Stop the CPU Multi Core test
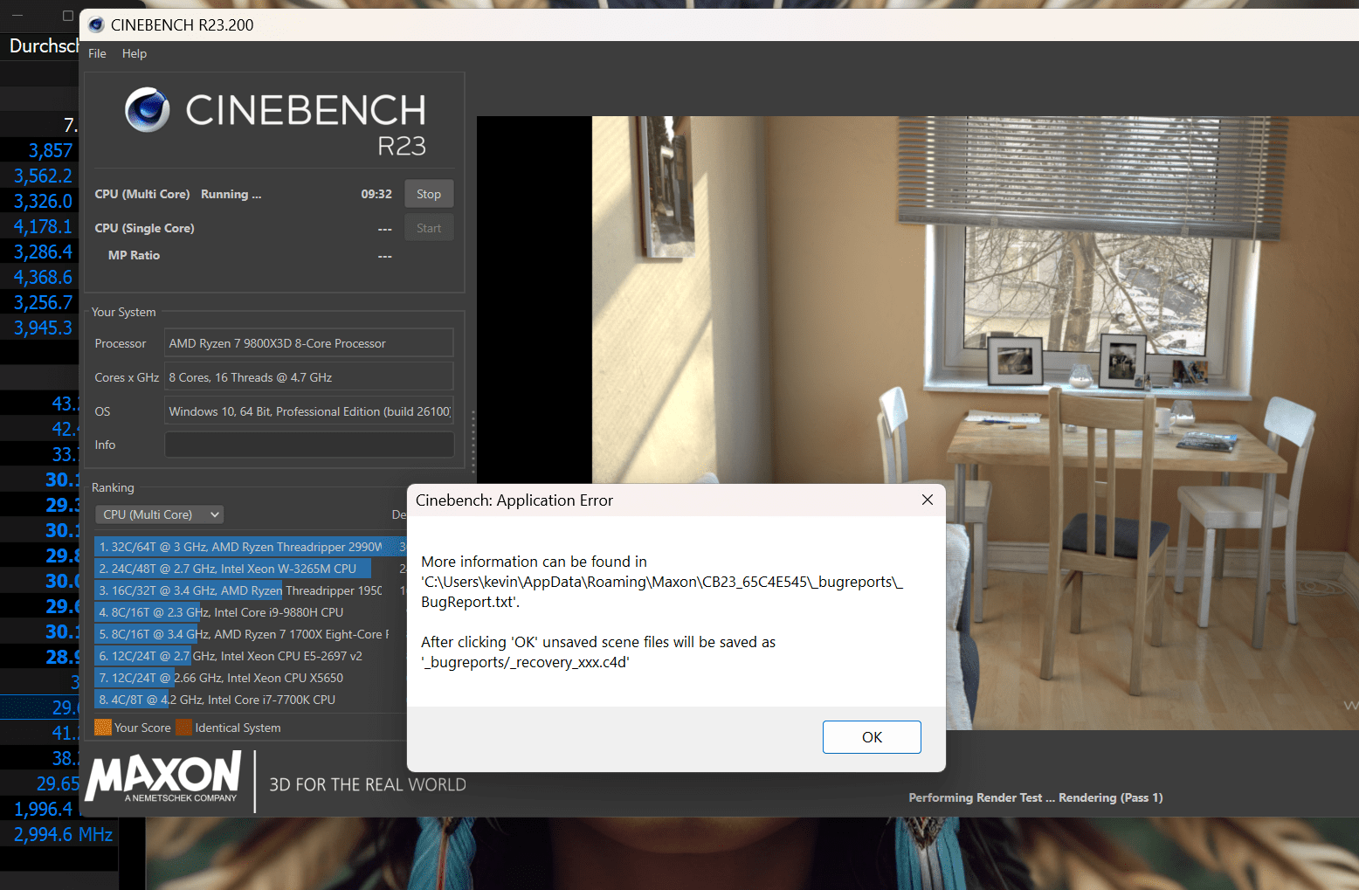 pyautogui.click(x=429, y=194)
